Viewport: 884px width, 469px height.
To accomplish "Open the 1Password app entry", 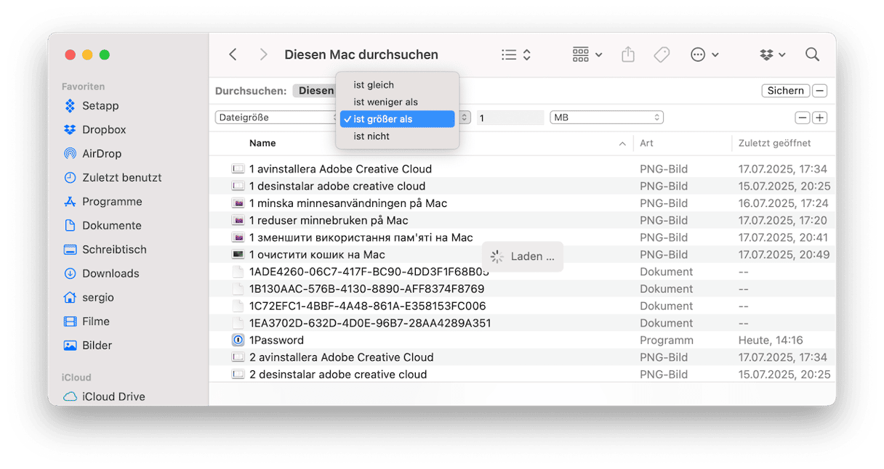I will point(276,340).
